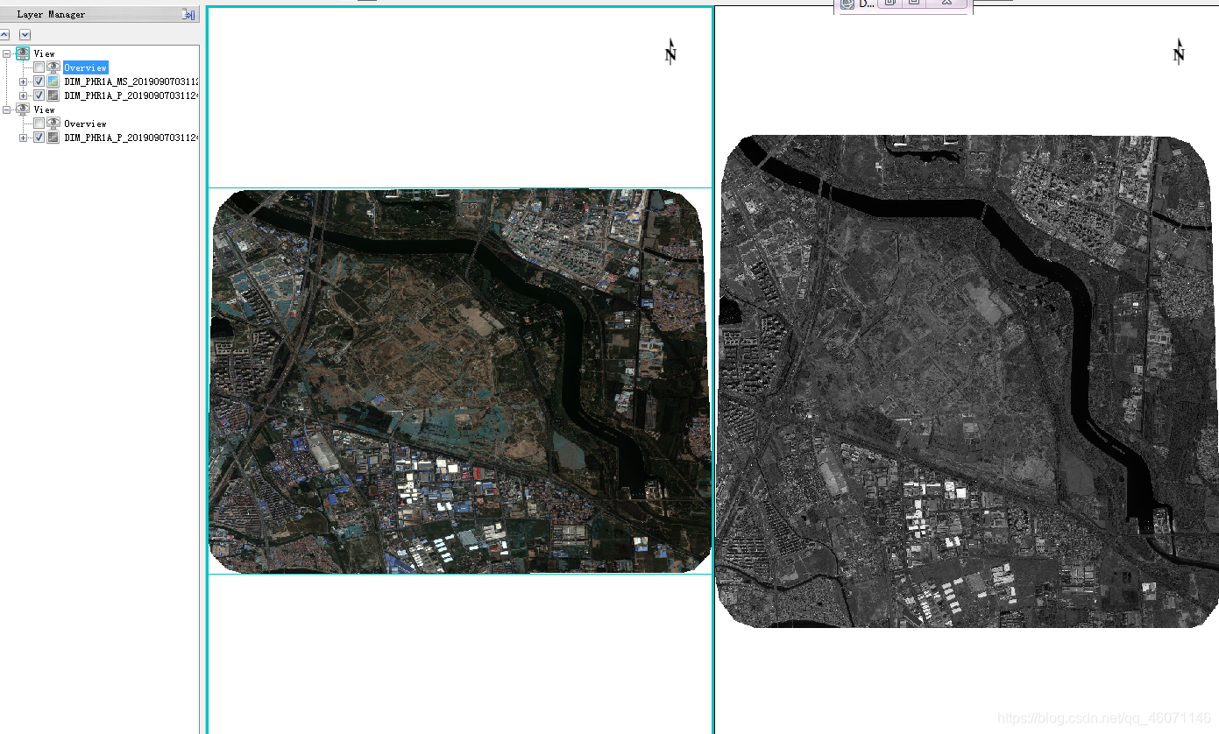Click the color multispectral image in left view
Image resolution: width=1219 pixels, height=734 pixels.
(459, 382)
